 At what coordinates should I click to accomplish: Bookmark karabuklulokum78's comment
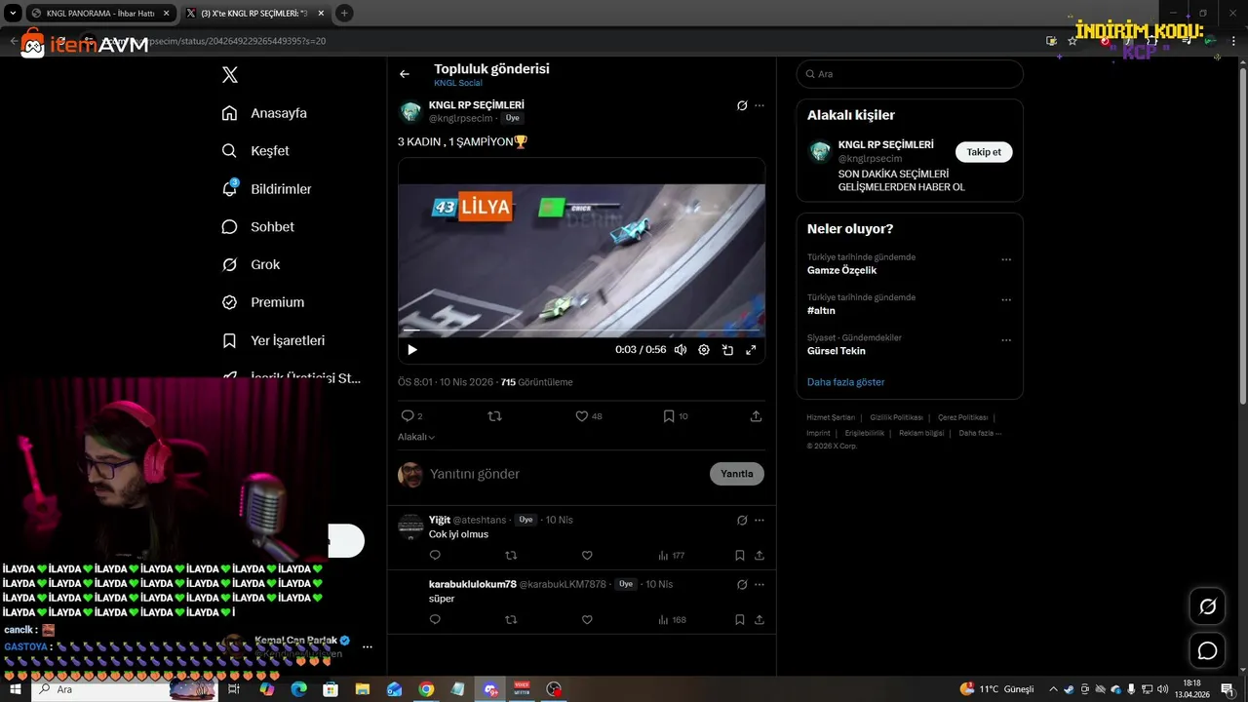click(x=740, y=620)
